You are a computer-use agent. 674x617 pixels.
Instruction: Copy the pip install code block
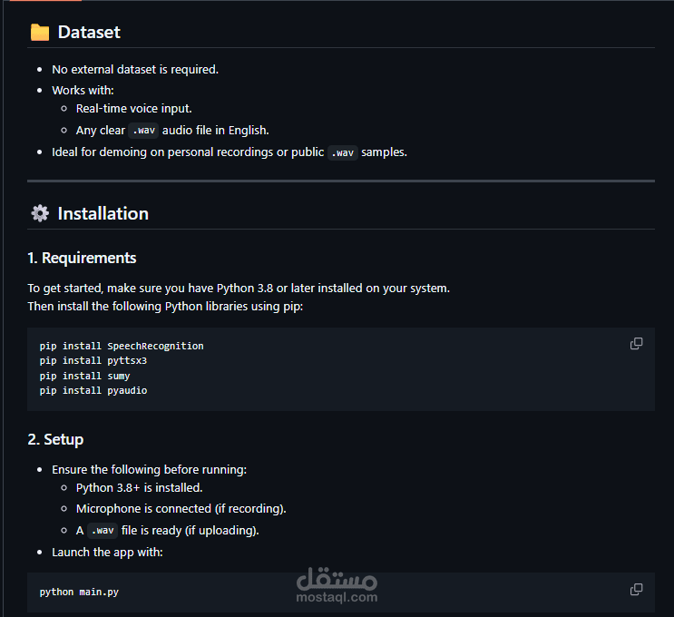coord(636,344)
